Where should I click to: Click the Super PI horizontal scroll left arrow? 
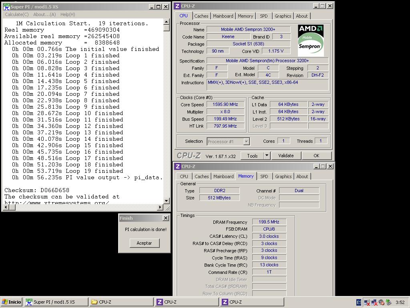[6, 207]
